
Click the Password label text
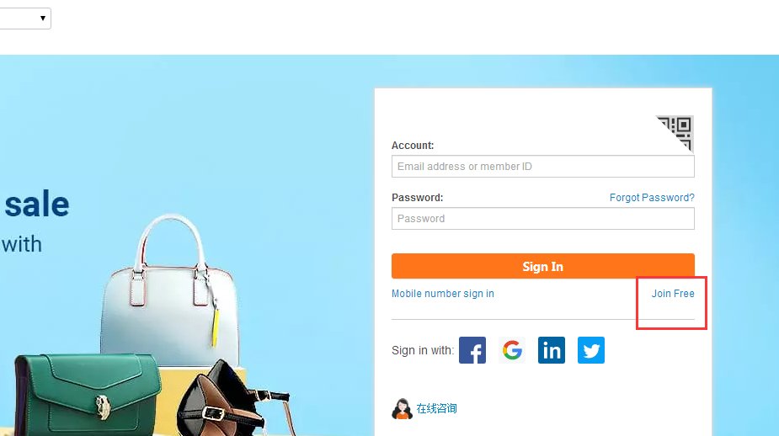click(418, 198)
